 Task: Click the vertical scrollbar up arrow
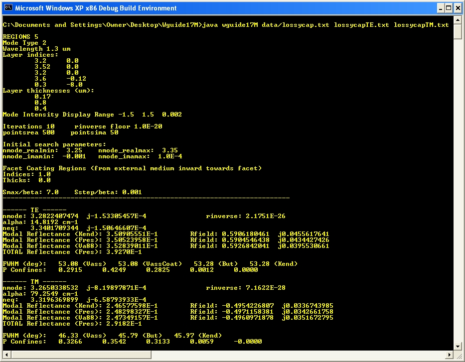click(459, 20)
